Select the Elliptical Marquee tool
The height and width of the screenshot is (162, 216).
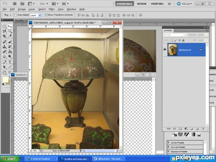[x=5, y=26]
